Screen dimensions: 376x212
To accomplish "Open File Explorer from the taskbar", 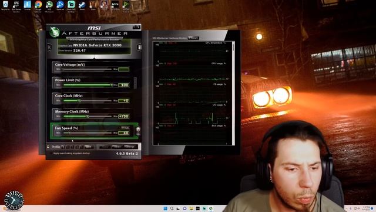I will [191, 208].
